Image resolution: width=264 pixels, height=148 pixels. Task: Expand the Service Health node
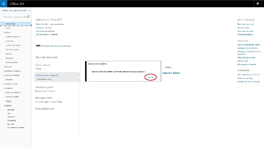coord(5,84)
